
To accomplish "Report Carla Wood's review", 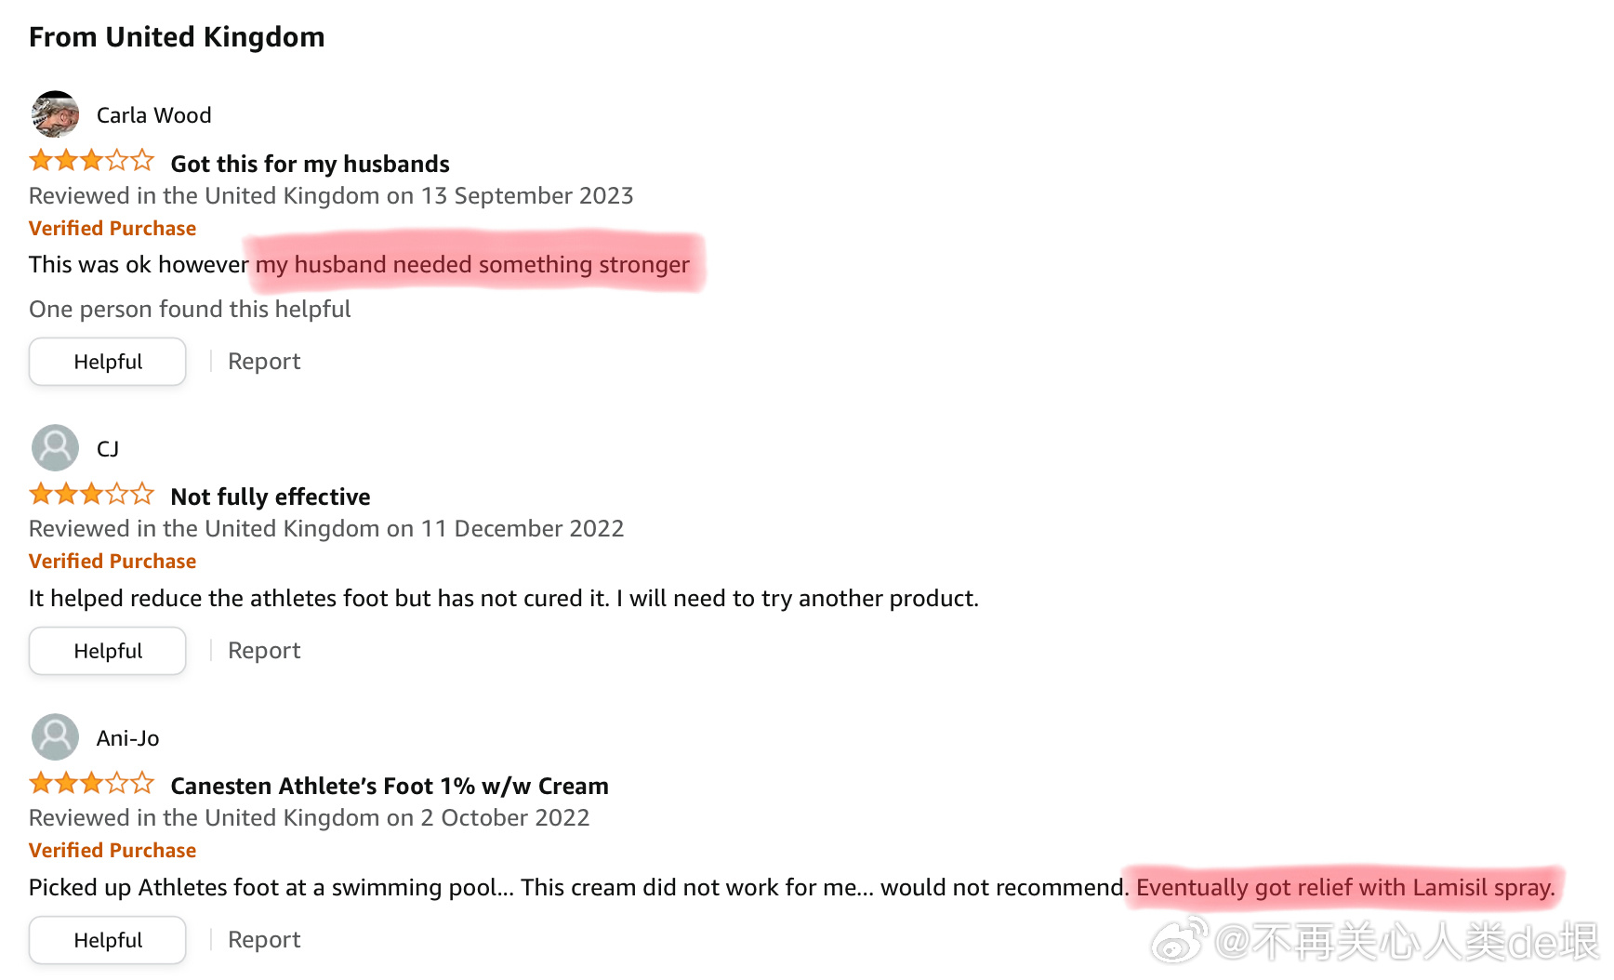I will pos(264,362).
